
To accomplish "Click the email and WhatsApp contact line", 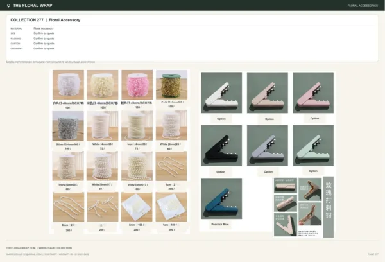I will tap(47, 254).
